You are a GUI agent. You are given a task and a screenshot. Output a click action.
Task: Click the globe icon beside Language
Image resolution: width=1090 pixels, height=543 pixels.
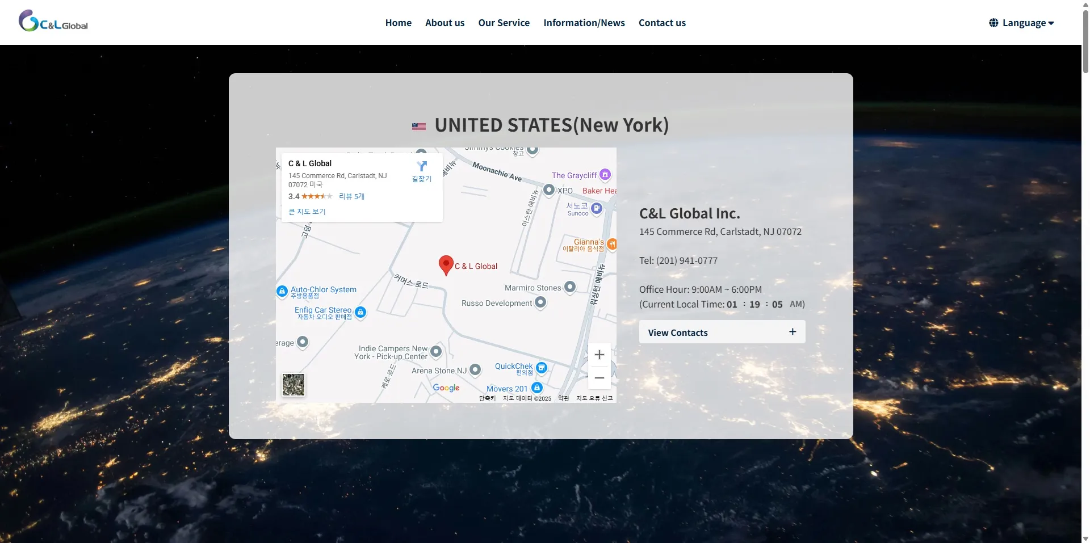click(x=993, y=23)
